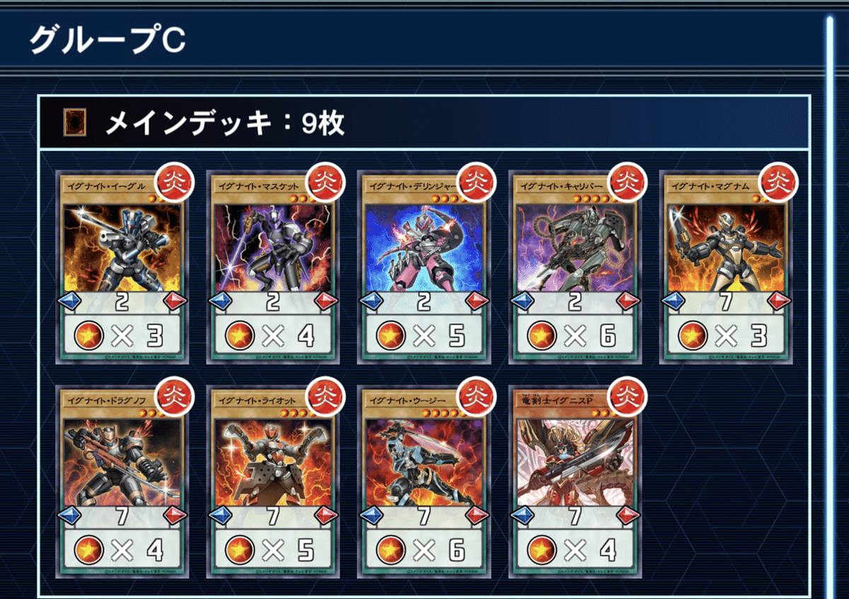Select the イグナイト・マスケット card

click(x=273, y=267)
